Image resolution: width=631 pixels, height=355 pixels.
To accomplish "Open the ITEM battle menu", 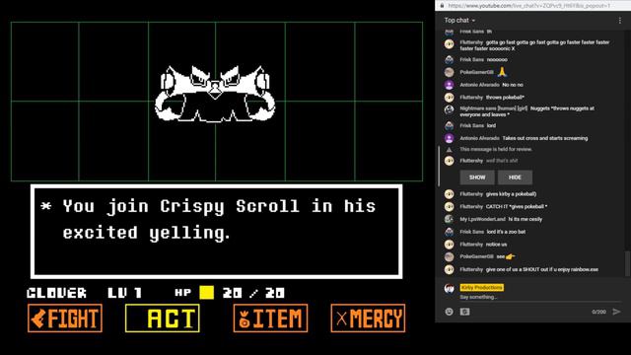I will pos(270,318).
